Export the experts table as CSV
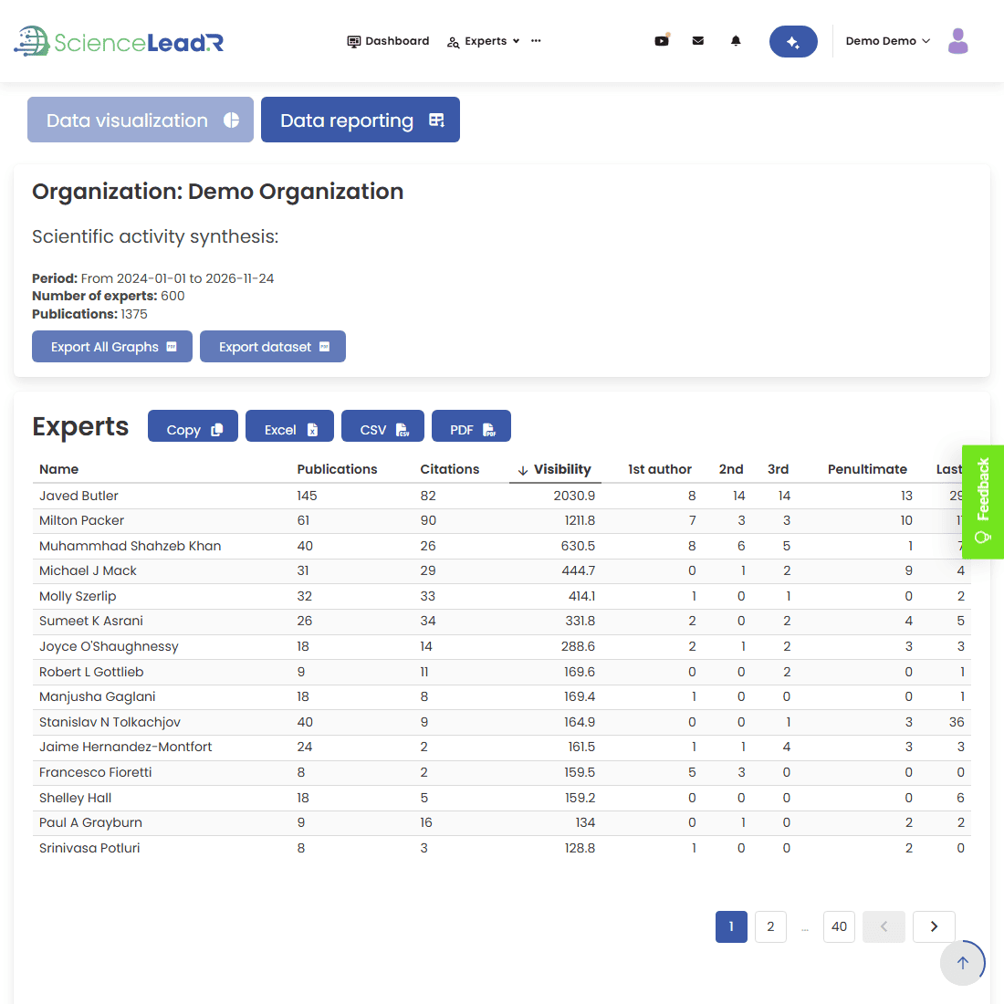Viewport: 1004px width, 1004px height. point(382,425)
